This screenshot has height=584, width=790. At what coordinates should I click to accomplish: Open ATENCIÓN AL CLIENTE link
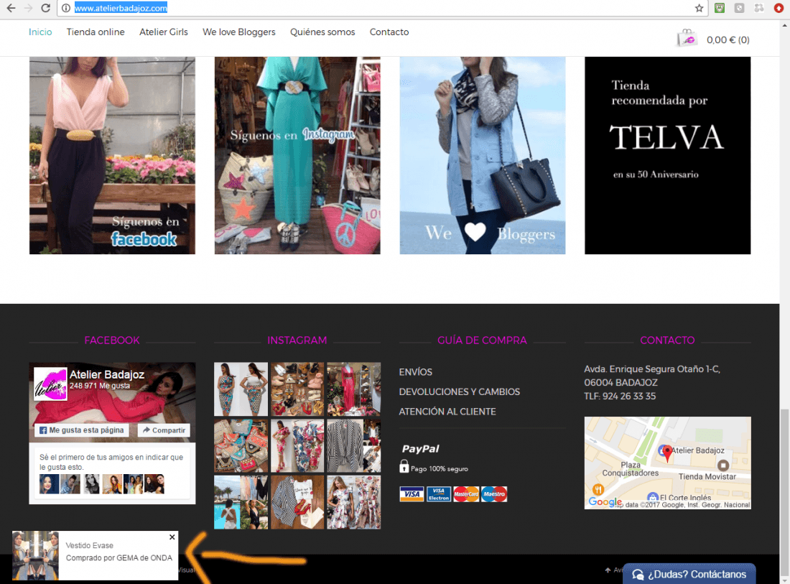pos(447,411)
